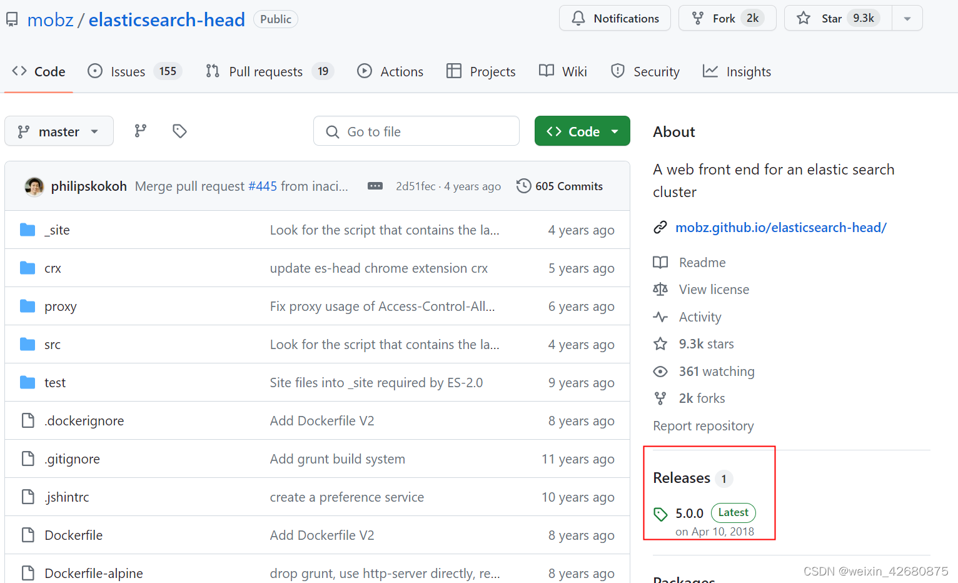Visit mobz.github.io/elasticsearch-head/ link

pyautogui.click(x=781, y=228)
